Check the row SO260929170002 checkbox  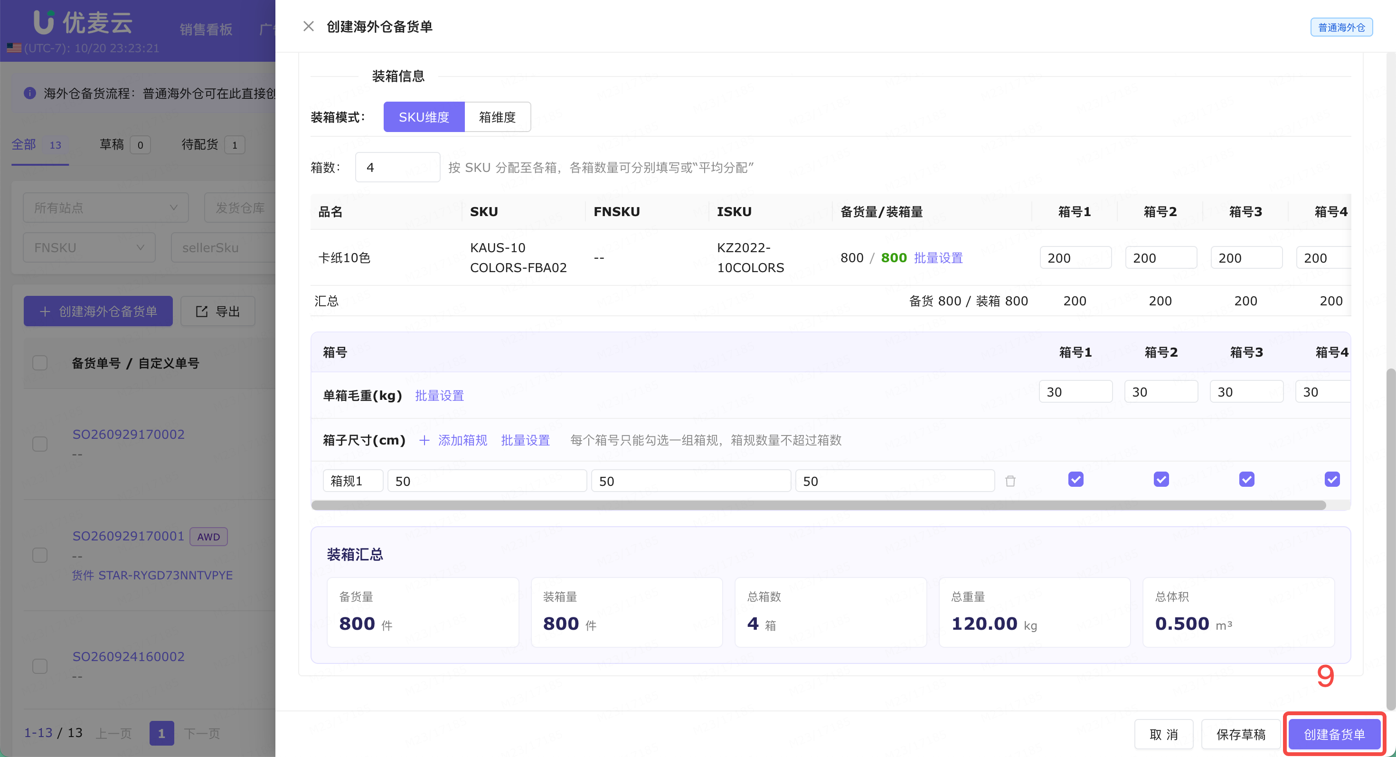(x=40, y=444)
